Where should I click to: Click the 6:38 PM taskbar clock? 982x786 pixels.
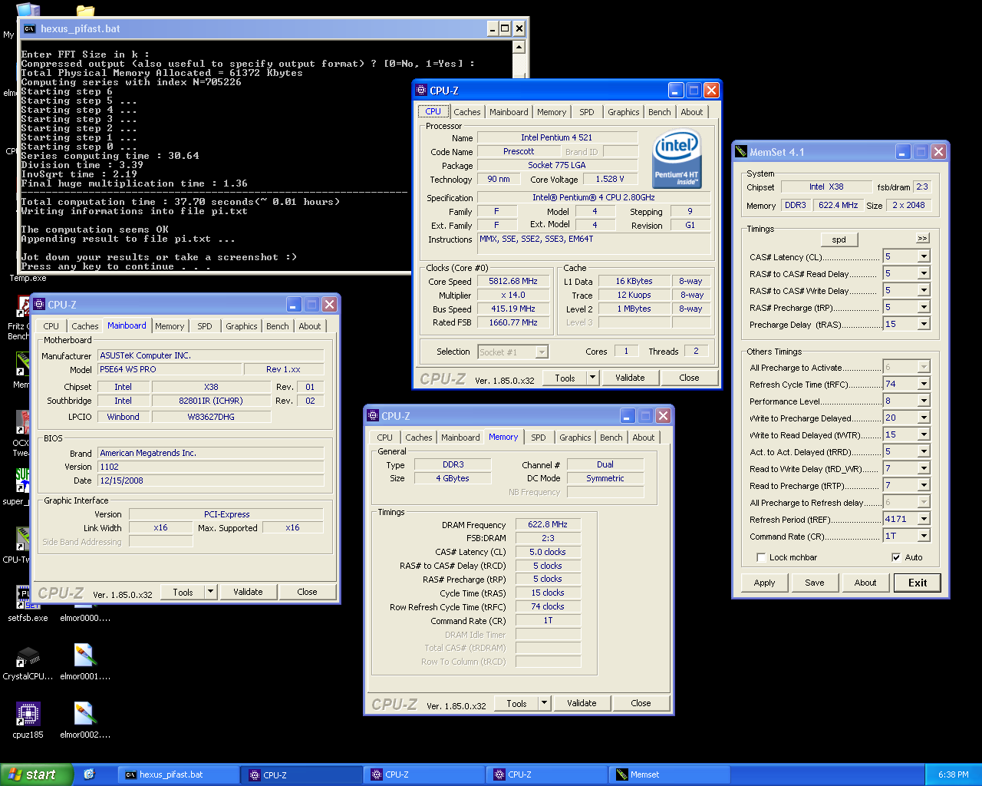pos(954,774)
